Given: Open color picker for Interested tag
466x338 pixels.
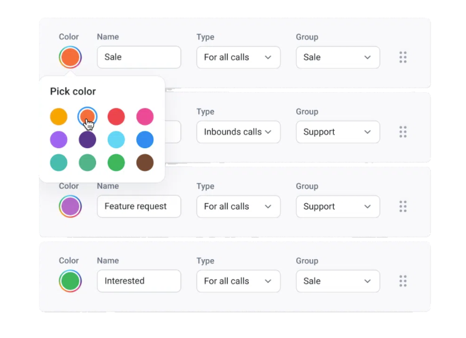Looking at the screenshot, I should 70,281.
